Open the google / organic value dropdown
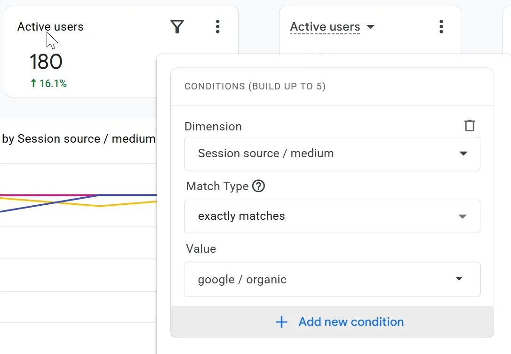Screen dimensions: 511x354 [x=332, y=279]
